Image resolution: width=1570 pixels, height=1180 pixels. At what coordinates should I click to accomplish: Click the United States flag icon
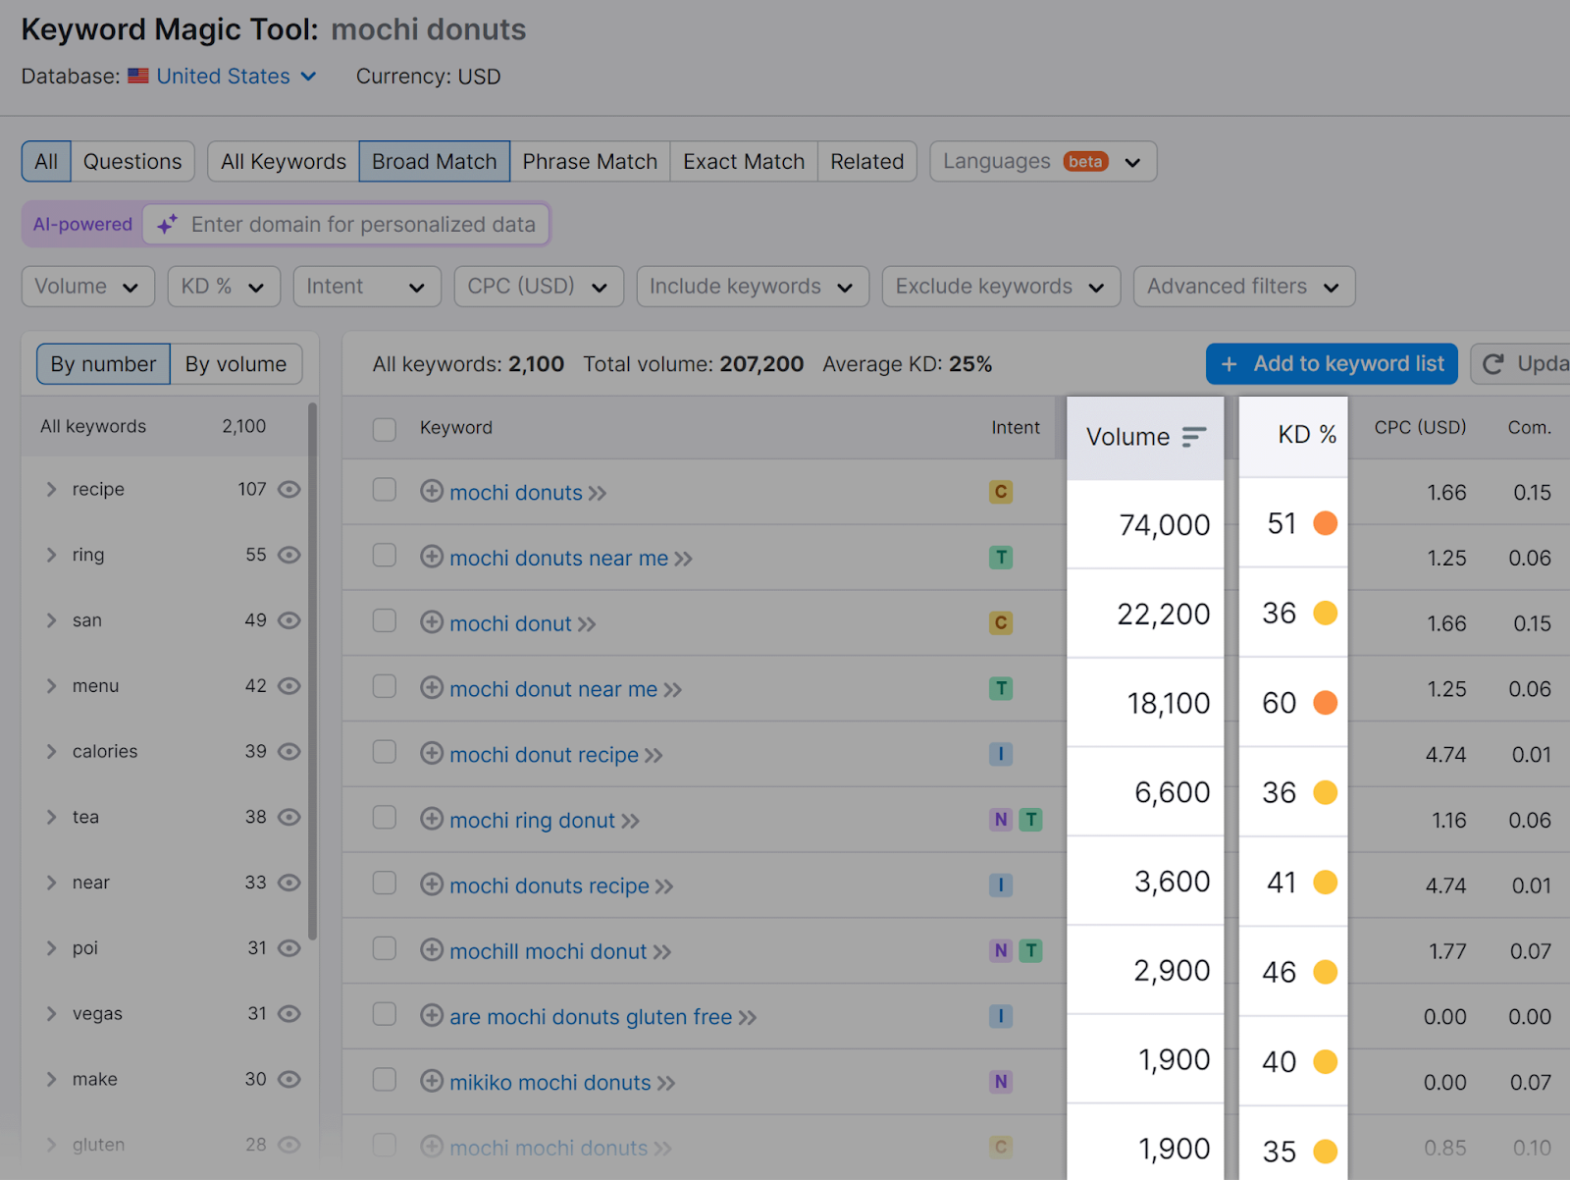pos(137,76)
